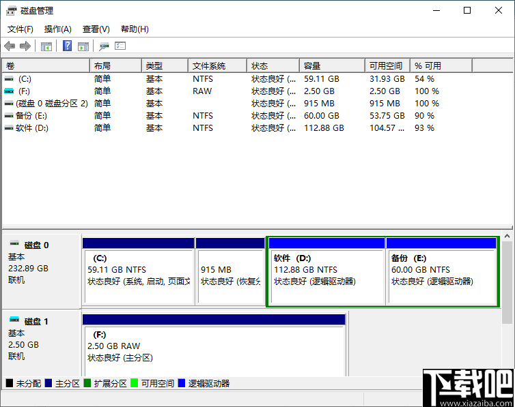This screenshot has width=515, height=407.
Task: Close the Disk Management window
Action: (x=498, y=10)
